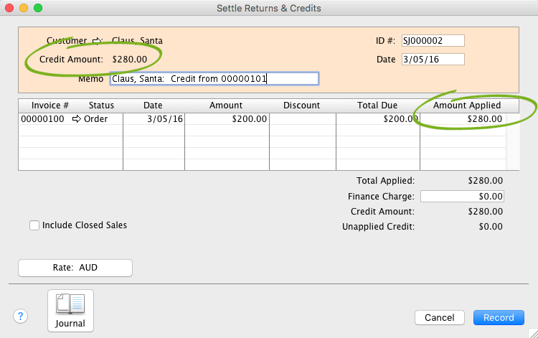Viewport: 538px width, 338px height.
Task: Open the Journal icon button
Action: (70, 311)
